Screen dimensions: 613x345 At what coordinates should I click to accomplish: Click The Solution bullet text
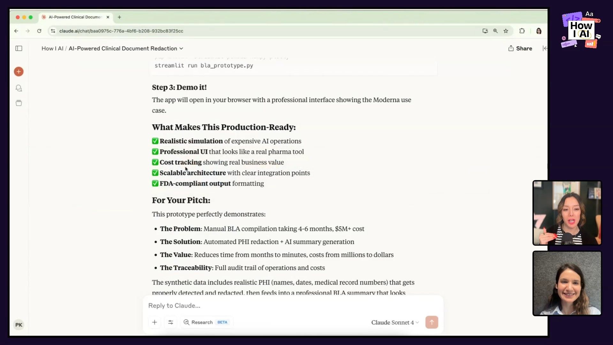(257, 242)
